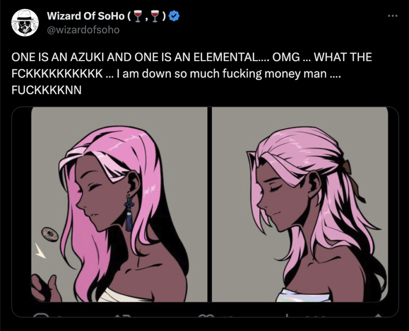Image resolution: width=409 pixels, height=331 pixels.
Task: Open the Wizard Of SoHo display name
Action: tap(86, 16)
